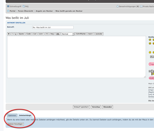Go to Angeln am Neckar breadcrumb
Screen dimensions: 154x131
44,11
